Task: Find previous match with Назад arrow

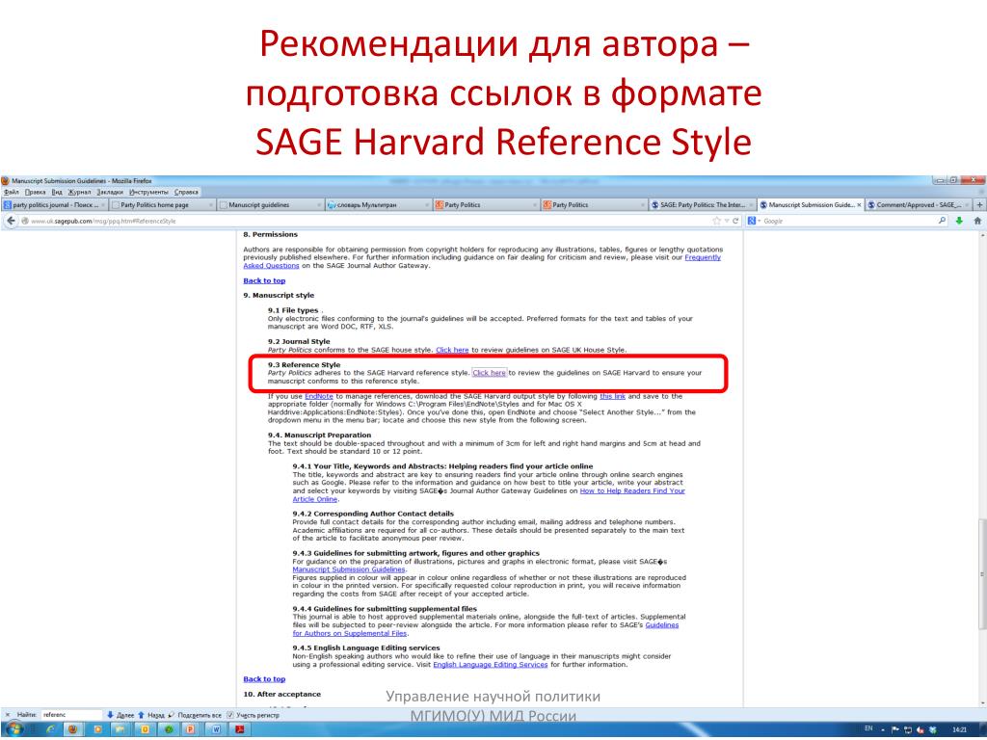Action: pyautogui.click(x=151, y=715)
